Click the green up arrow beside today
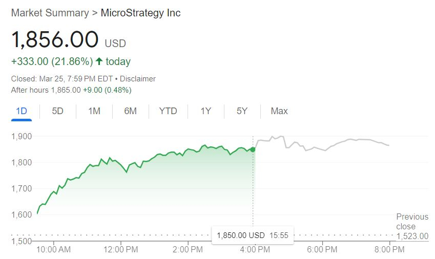Image resolution: width=435 pixels, height=259 pixels. [99, 62]
